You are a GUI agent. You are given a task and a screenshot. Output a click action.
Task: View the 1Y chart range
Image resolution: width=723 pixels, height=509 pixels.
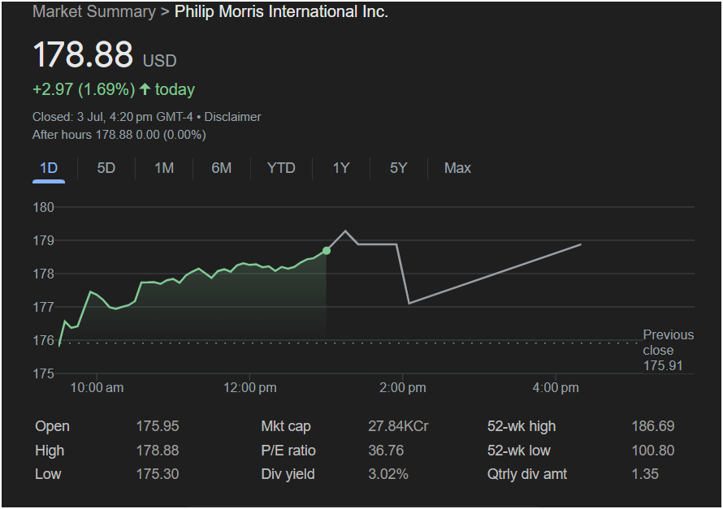tap(341, 168)
